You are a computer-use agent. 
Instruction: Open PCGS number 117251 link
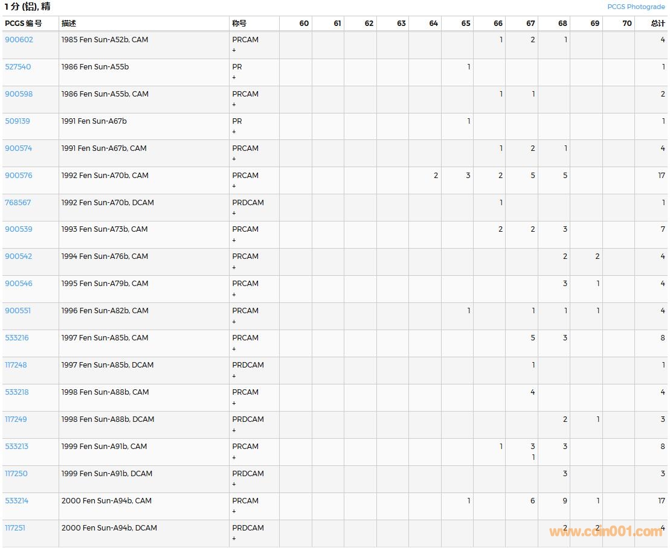15,528
